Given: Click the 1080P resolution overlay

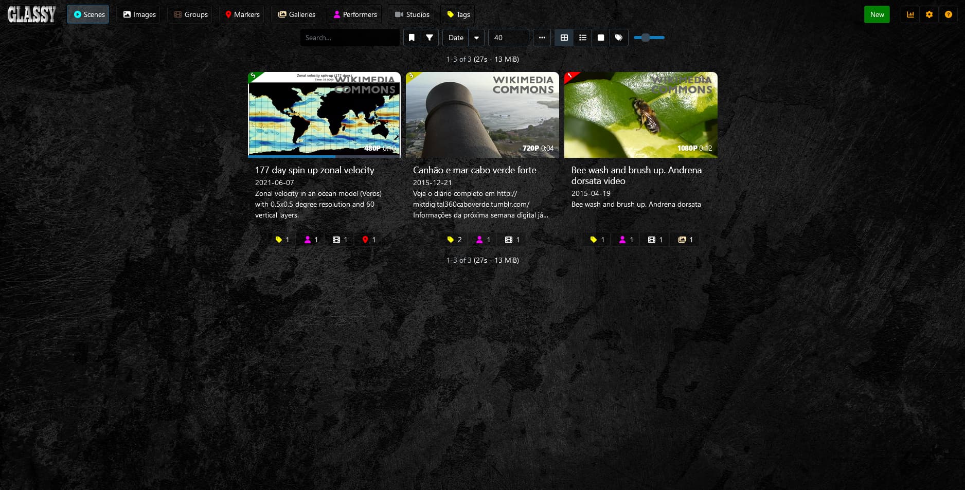Looking at the screenshot, I should pyautogui.click(x=687, y=148).
